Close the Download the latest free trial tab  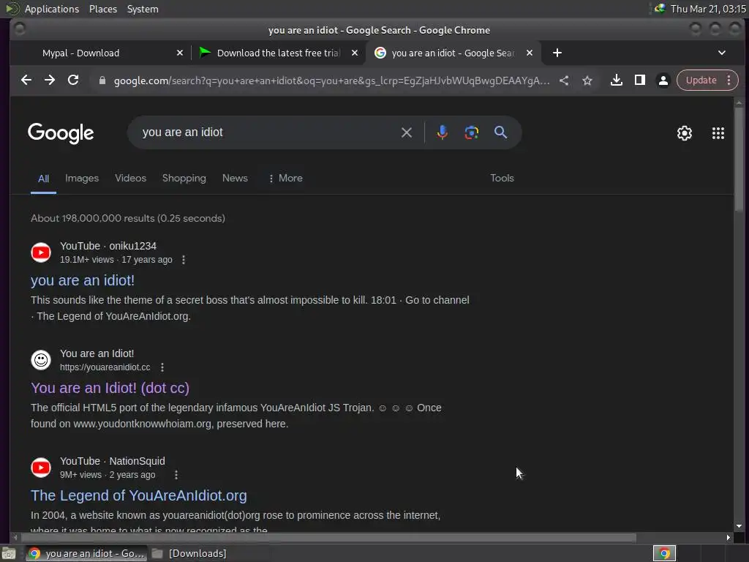[x=355, y=53]
